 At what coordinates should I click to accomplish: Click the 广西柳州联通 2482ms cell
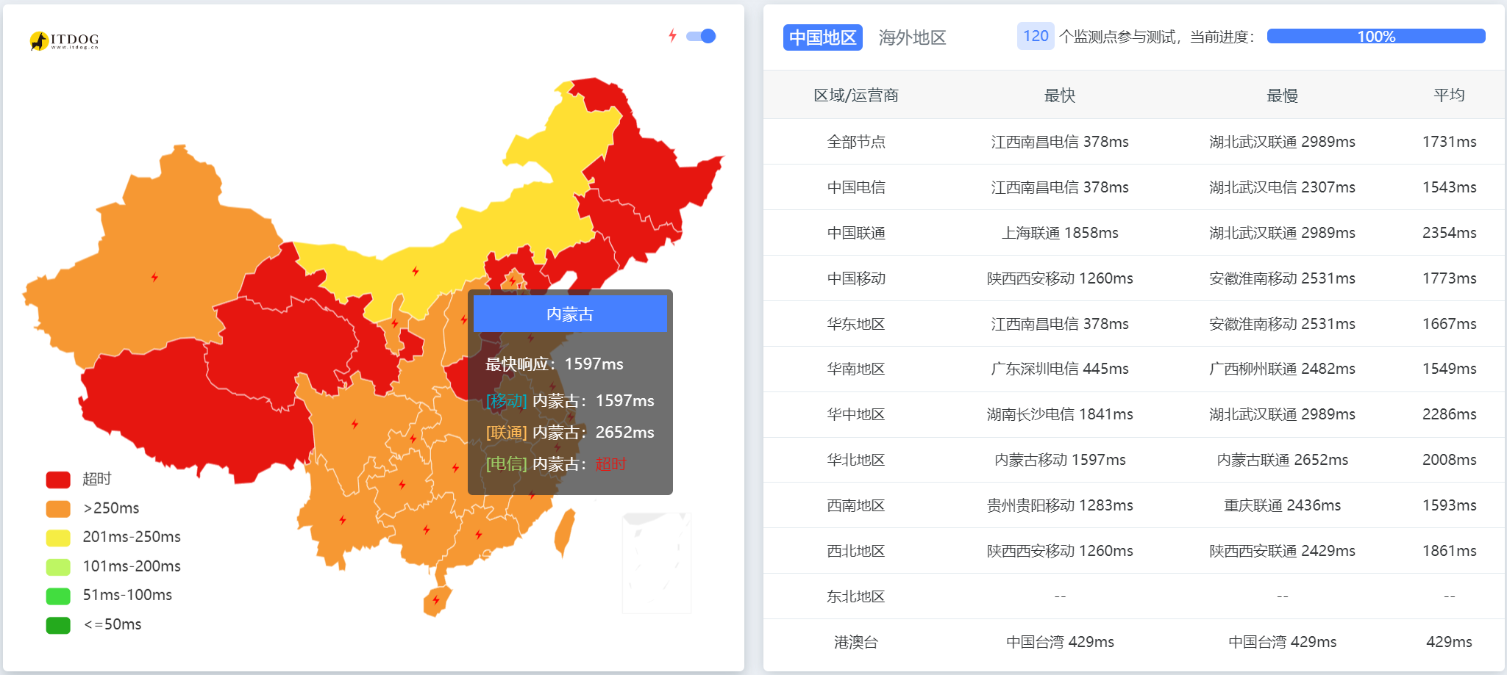click(1282, 369)
